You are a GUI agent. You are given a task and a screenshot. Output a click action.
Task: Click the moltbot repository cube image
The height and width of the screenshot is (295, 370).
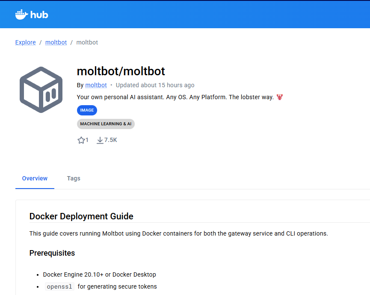(x=41, y=90)
